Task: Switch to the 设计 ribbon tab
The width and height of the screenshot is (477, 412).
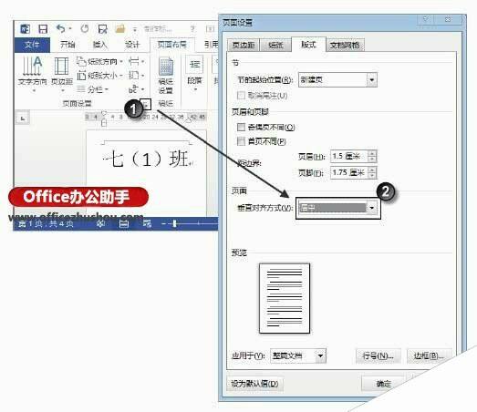Action: click(x=132, y=45)
